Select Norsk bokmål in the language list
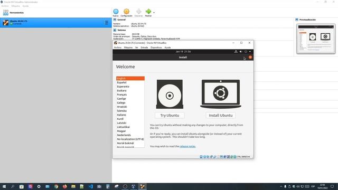Viewport: 338px width, 190px height. coord(130,143)
